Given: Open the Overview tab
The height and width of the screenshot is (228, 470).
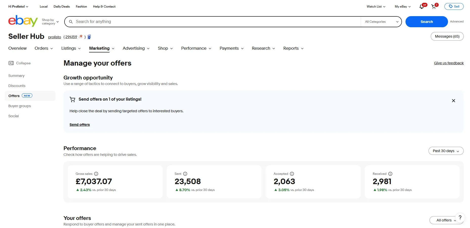Looking at the screenshot, I should (x=17, y=48).
